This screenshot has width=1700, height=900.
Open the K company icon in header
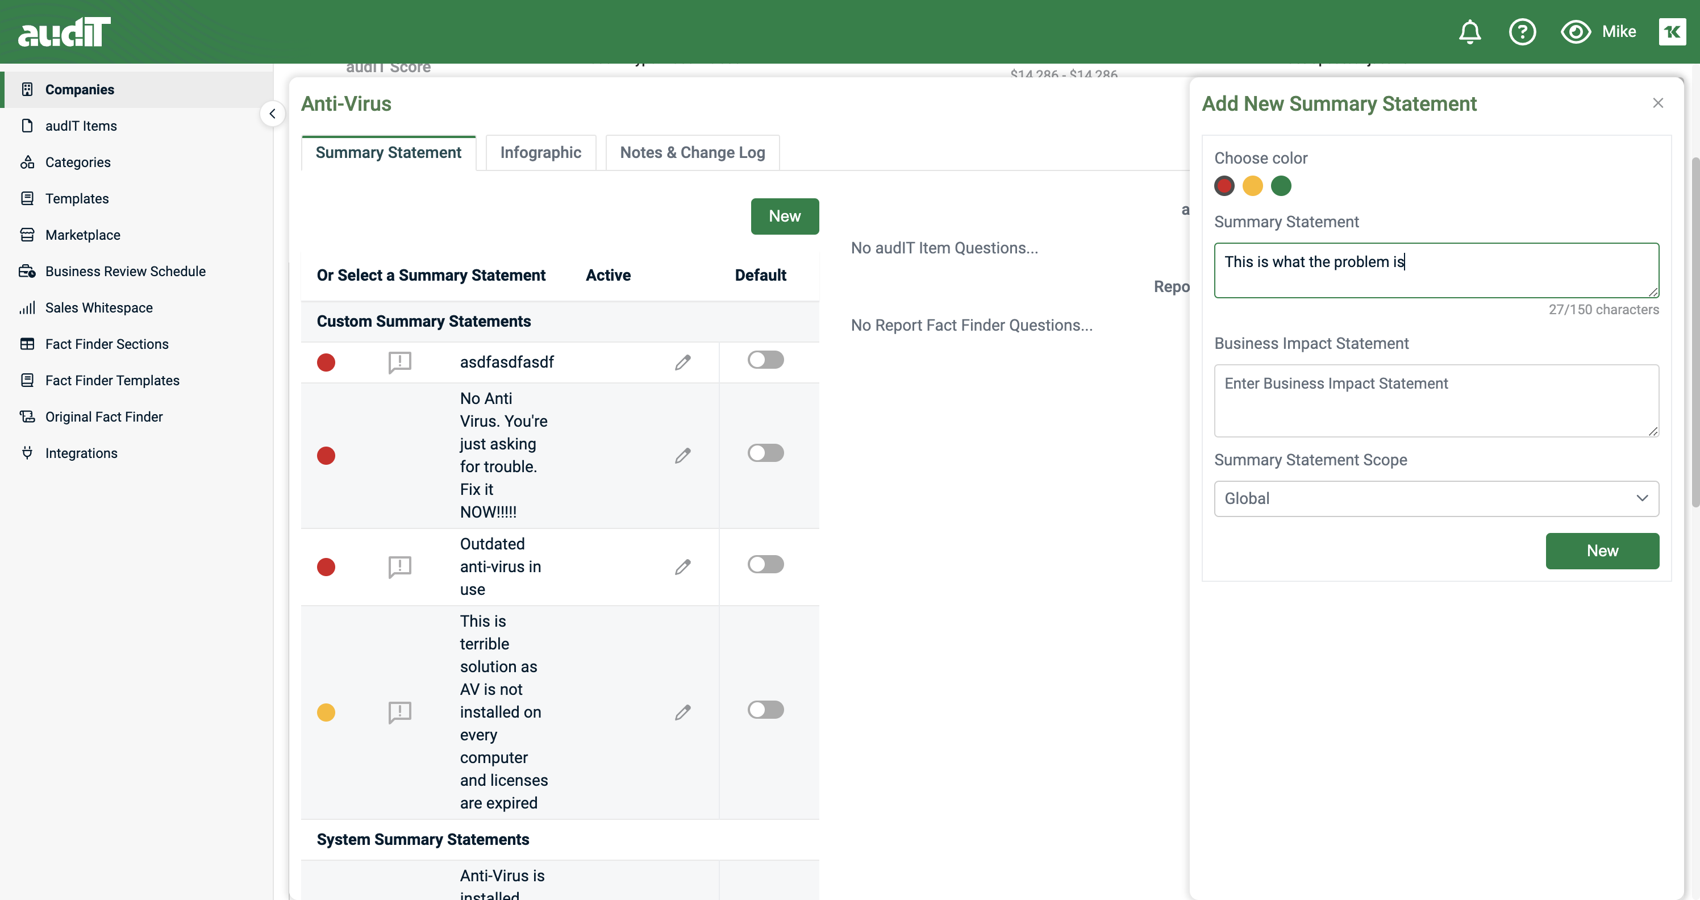tap(1672, 32)
